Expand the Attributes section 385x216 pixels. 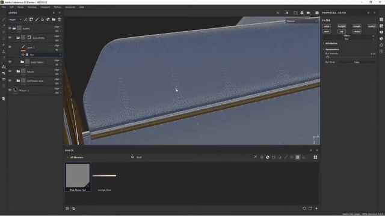point(331,43)
